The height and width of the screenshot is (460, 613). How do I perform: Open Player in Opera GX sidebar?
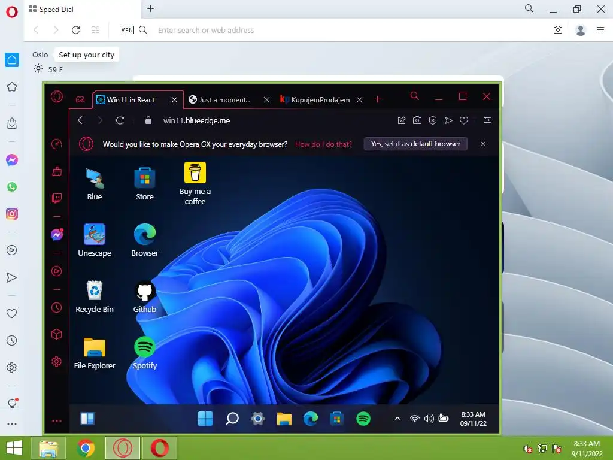(x=57, y=271)
